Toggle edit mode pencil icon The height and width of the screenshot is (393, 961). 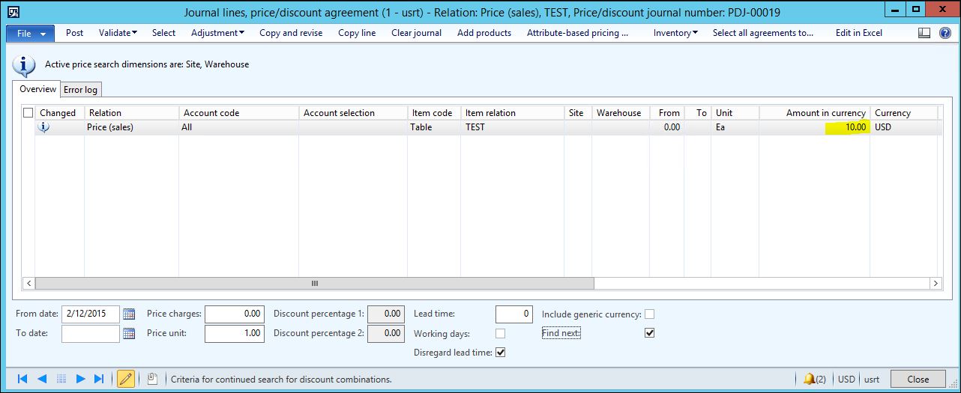tap(125, 380)
